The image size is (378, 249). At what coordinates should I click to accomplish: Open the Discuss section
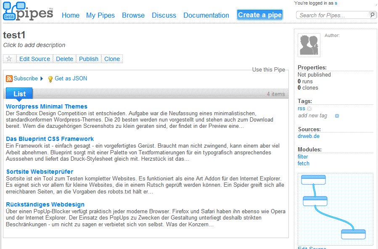tap(164, 15)
